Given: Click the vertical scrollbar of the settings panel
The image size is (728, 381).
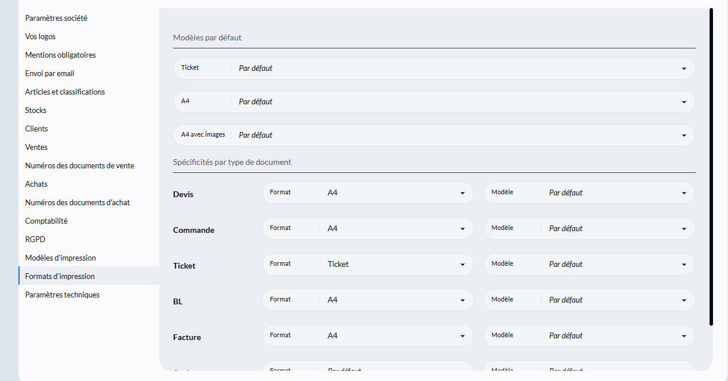Looking at the screenshot, I should [711, 167].
